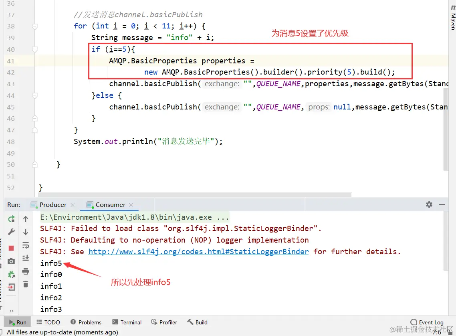This screenshot has width=456, height=336.
Task: Open the Problems tool window
Action: point(86,322)
